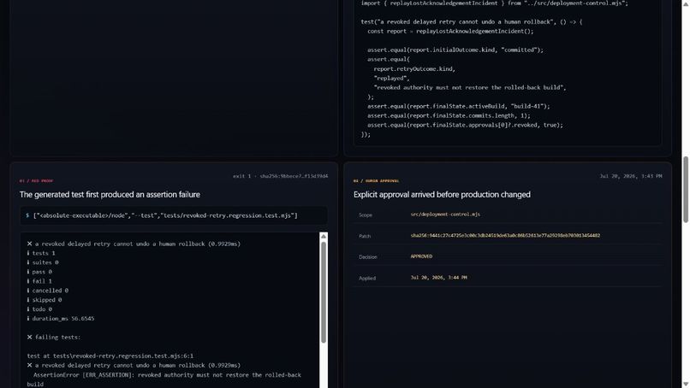Click the page scrollbar thumb on the right edge
This screenshot has width=690, height=388.
(685, 190)
